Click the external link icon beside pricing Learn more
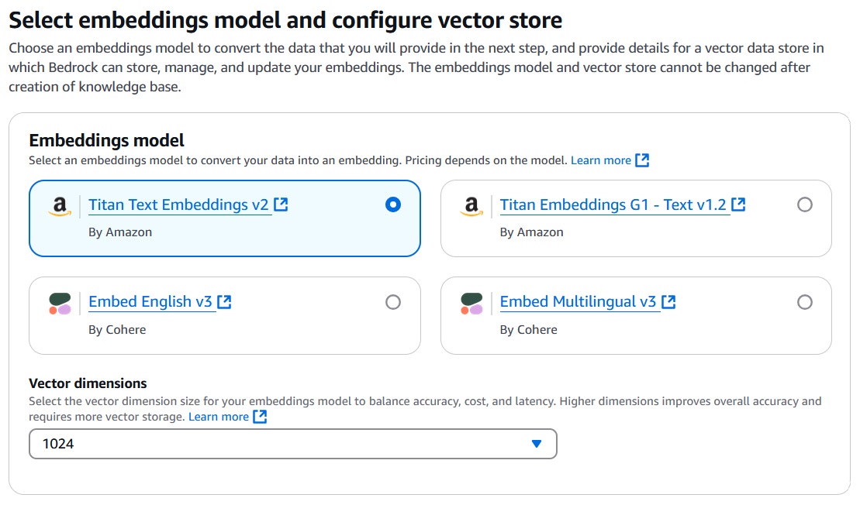Screen dimensions: 860x505 coord(642,160)
